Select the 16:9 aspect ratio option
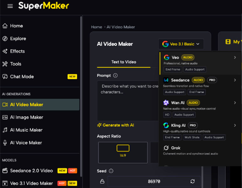This screenshot has width=242, height=188. pos(123,153)
